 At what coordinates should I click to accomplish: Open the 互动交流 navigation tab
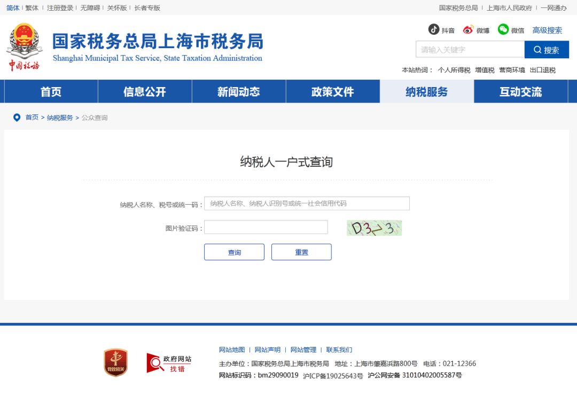coord(521,91)
